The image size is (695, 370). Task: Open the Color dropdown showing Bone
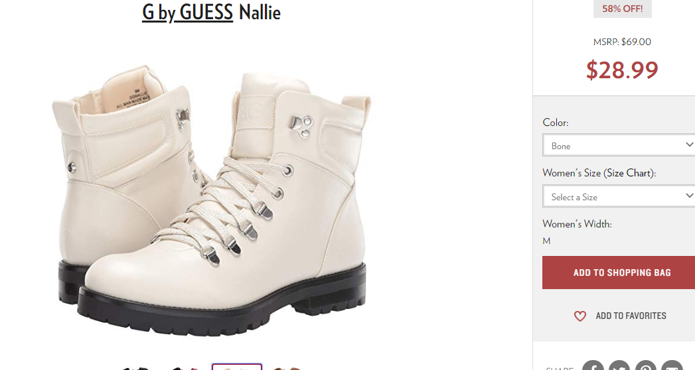619,145
